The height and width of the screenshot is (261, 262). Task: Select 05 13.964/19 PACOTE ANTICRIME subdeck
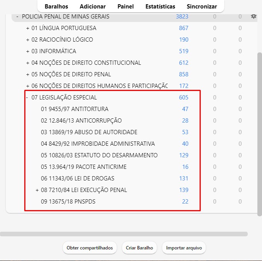pos(84,167)
